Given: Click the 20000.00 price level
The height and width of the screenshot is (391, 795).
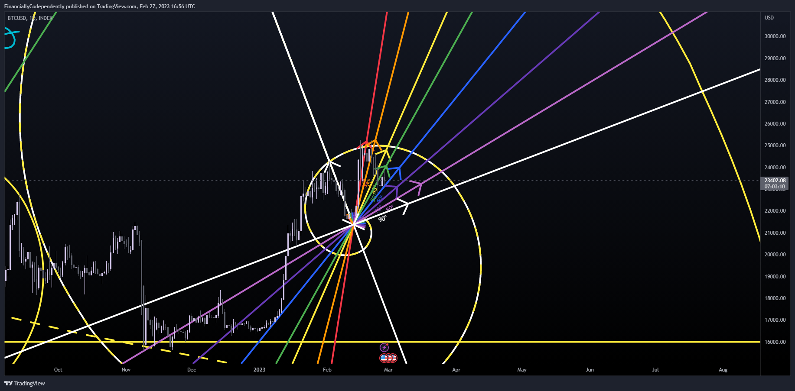Looking at the screenshot, I should click(775, 255).
